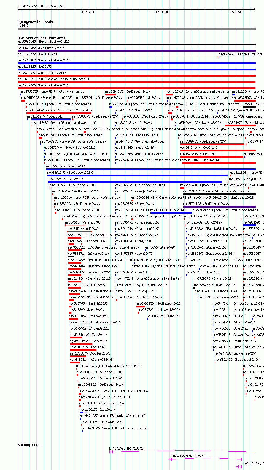The width and height of the screenshot is (264, 470).
Task: Select esv3894077 (Suktitipat2014) variant label
Action: [x=42, y=73]
